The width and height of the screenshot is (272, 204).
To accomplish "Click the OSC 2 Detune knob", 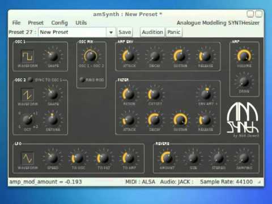I will point(53,120).
